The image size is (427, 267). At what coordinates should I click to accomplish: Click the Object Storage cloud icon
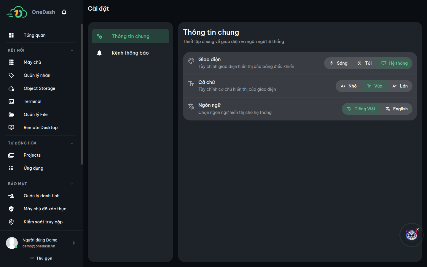pyautogui.click(x=11, y=88)
